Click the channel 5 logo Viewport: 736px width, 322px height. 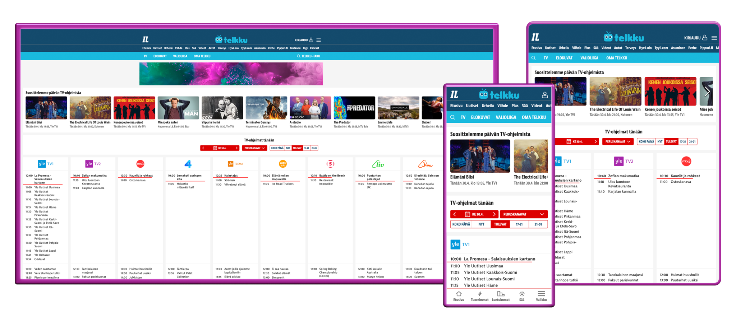[x=330, y=164]
